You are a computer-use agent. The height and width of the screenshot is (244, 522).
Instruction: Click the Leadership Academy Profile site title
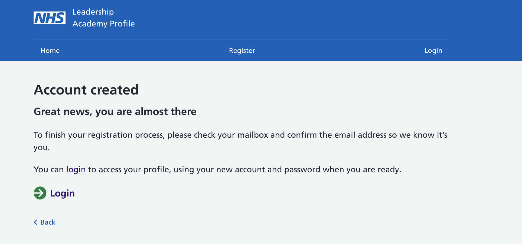click(103, 18)
